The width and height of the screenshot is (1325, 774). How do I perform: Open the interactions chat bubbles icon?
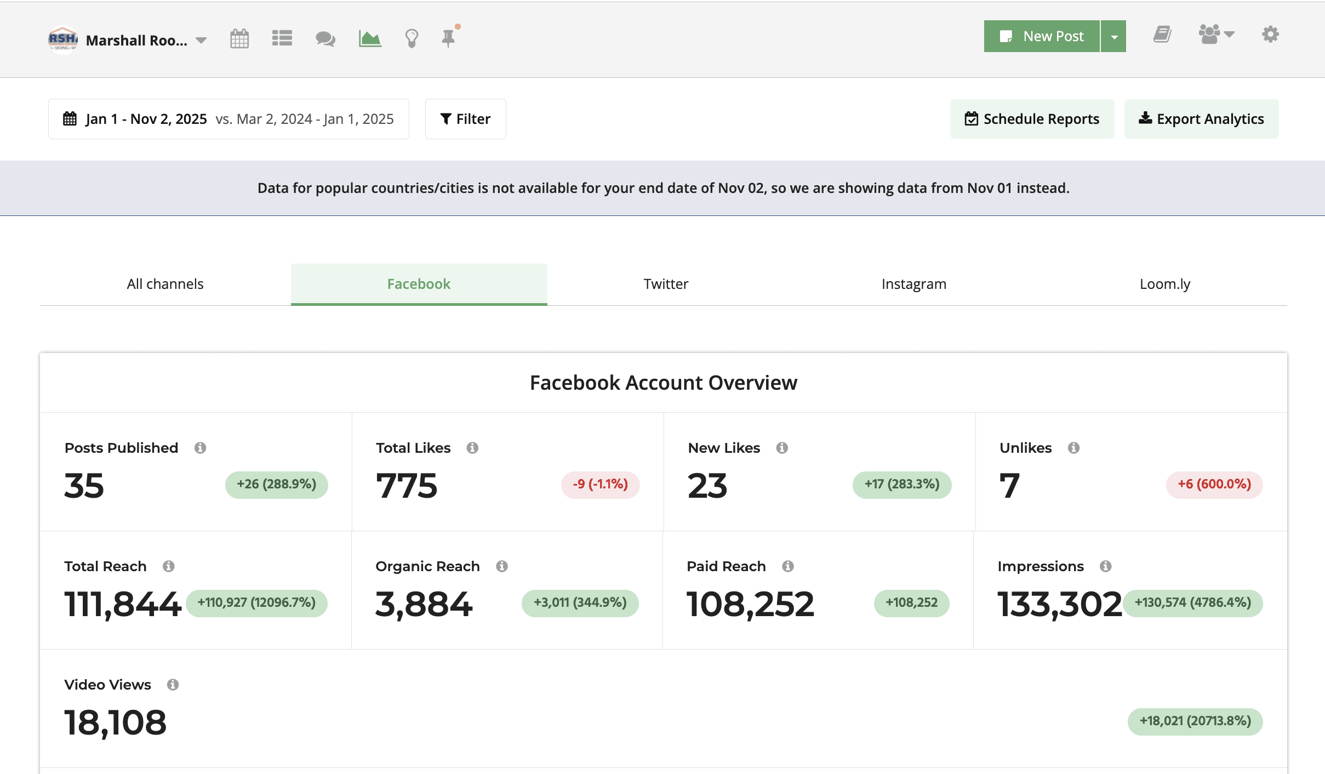(325, 38)
